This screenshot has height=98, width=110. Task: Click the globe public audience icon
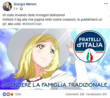click(x=21, y=9)
